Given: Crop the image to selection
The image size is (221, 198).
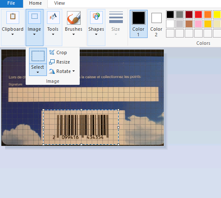Looking at the screenshot, I should point(58,52).
